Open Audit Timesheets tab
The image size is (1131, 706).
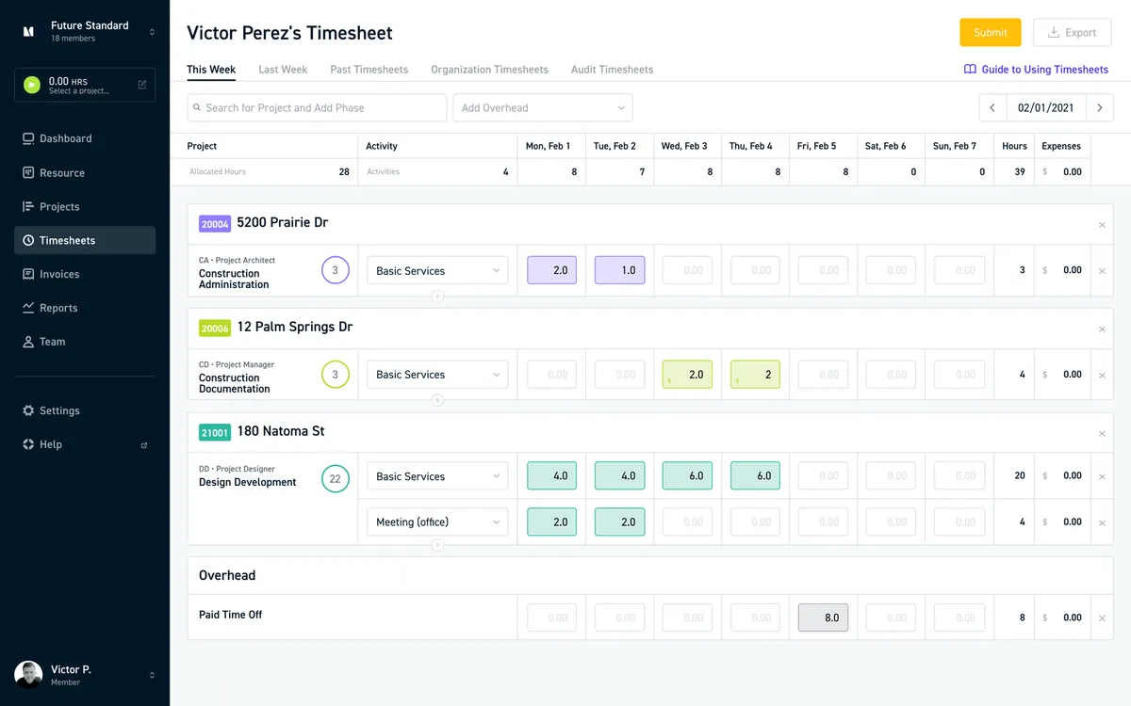(612, 70)
